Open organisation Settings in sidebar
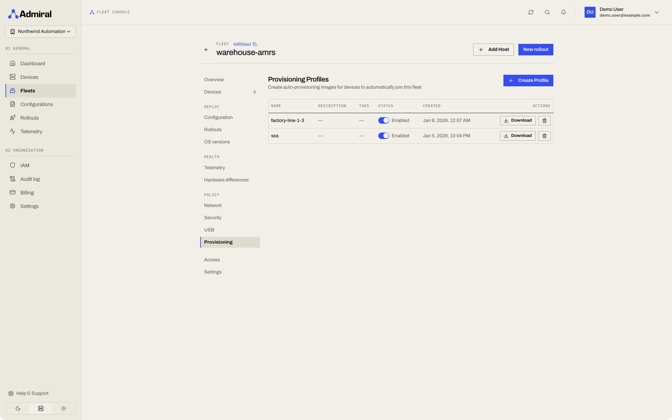Screen dimensions: 672x420 (x=40, y=206)
